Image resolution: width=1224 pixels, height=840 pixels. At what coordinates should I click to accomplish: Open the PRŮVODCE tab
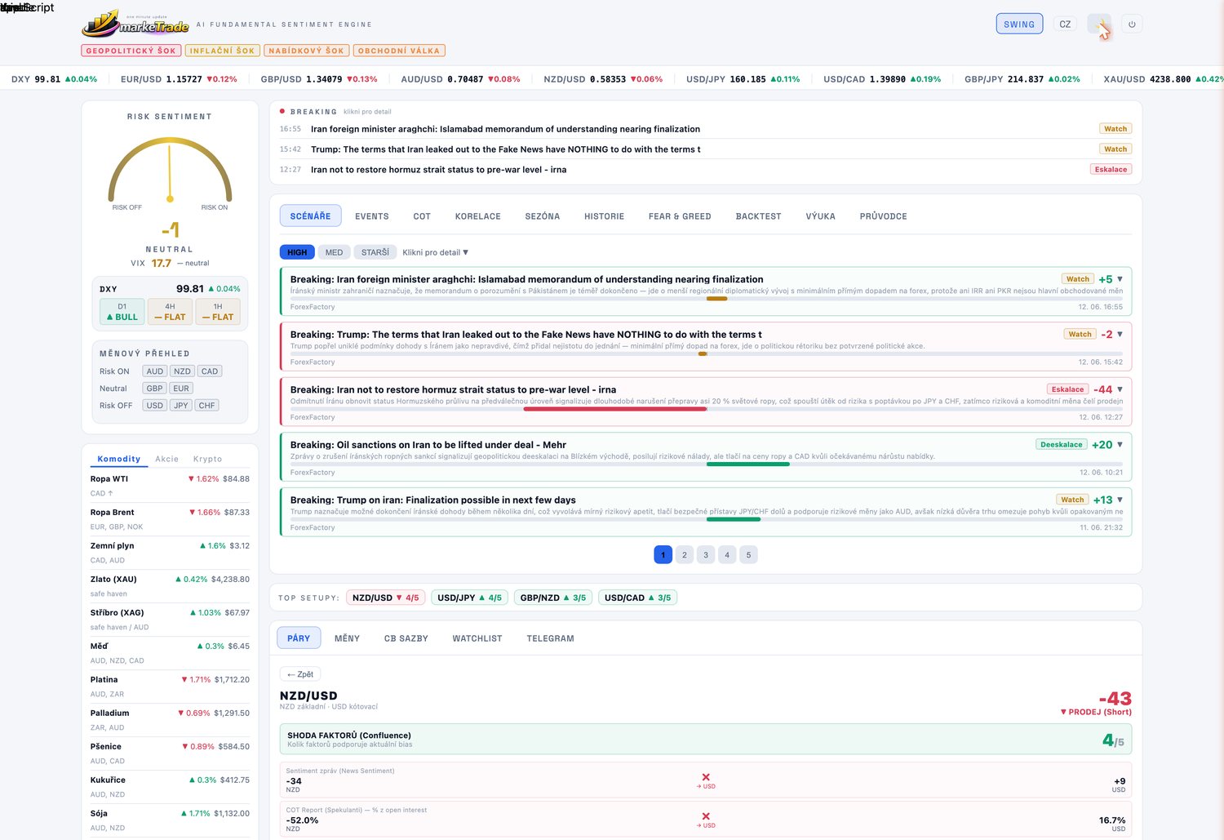(x=884, y=216)
